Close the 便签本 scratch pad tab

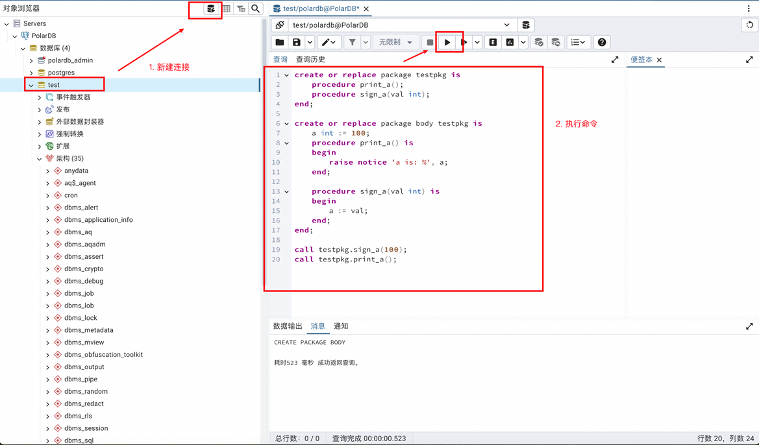pyautogui.click(x=659, y=60)
